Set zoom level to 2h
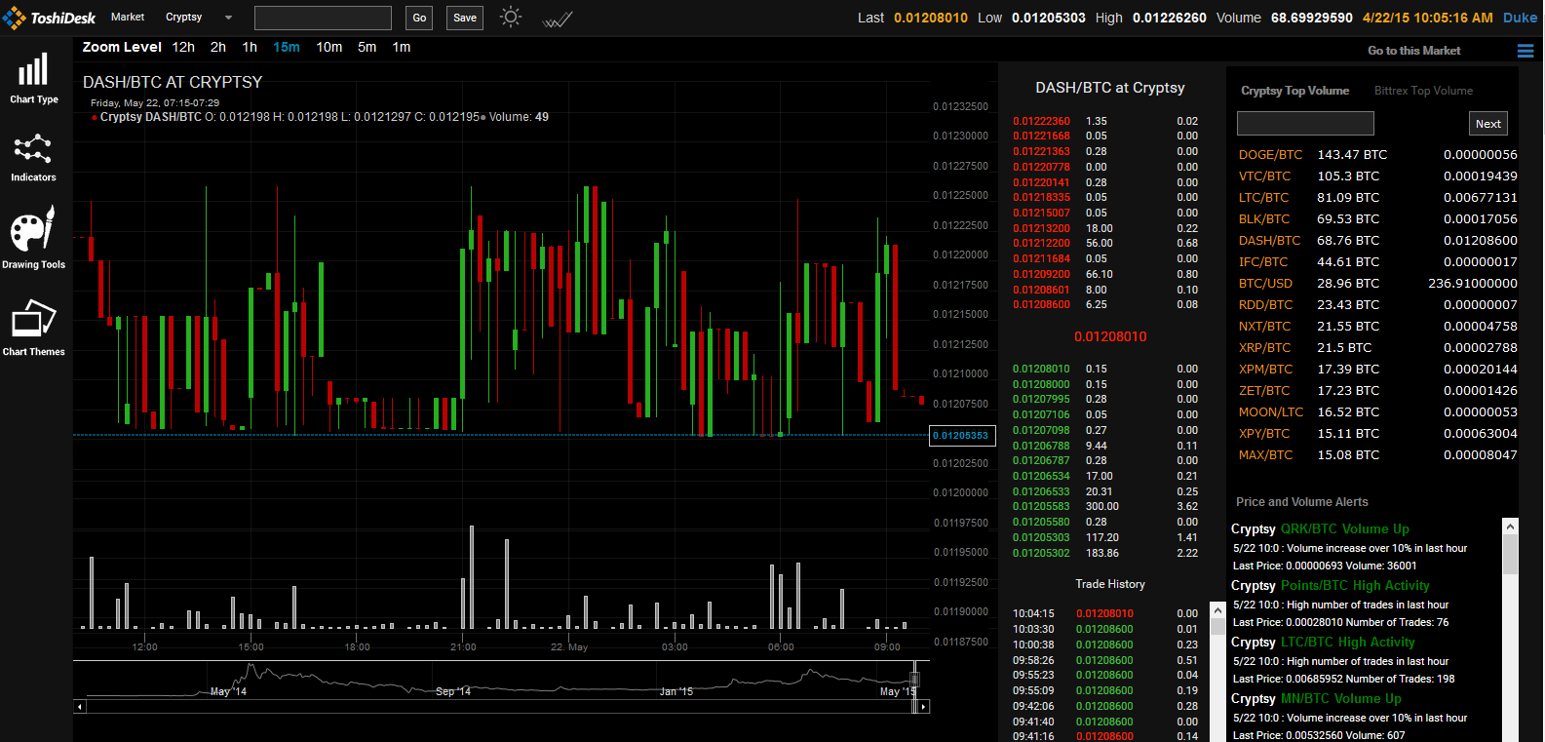 coord(218,47)
